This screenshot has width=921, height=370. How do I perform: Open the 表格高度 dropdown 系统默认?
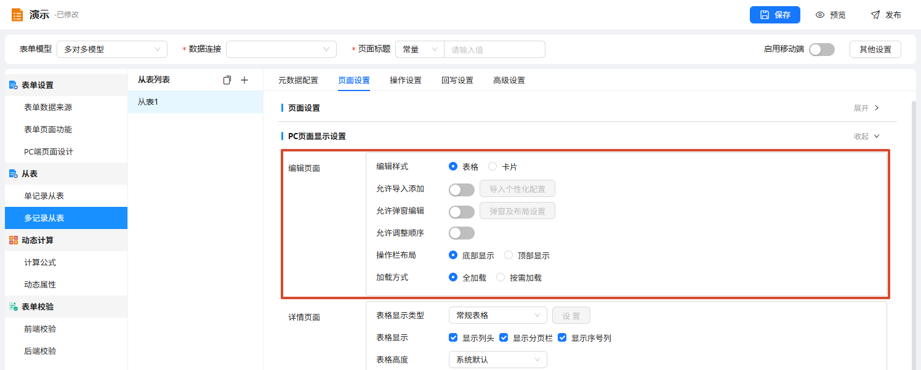pyautogui.click(x=498, y=360)
